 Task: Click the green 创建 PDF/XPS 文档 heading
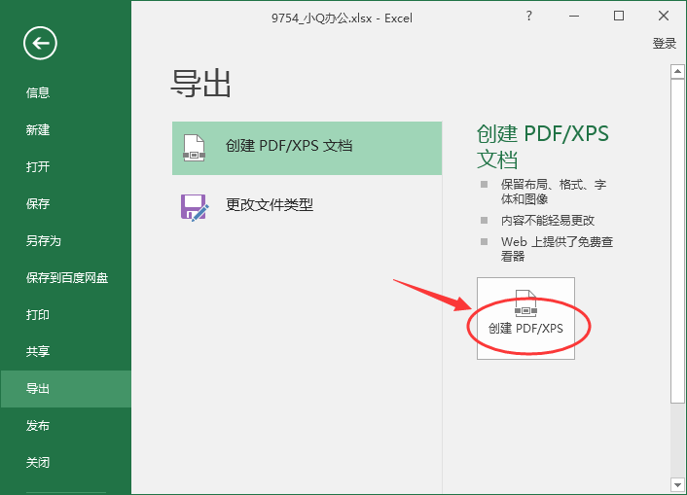(x=542, y=146)
